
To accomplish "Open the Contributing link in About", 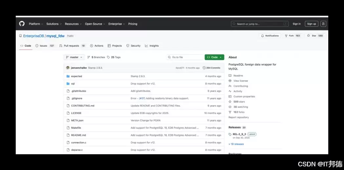I will click(x=238, y=86).
